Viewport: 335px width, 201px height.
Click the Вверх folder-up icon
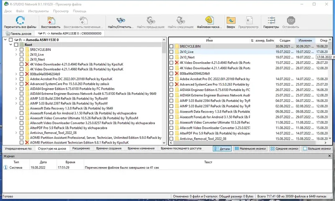[x=231, y=21]
